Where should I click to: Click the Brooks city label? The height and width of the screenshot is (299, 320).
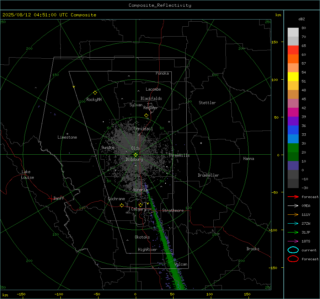(253, 249)
